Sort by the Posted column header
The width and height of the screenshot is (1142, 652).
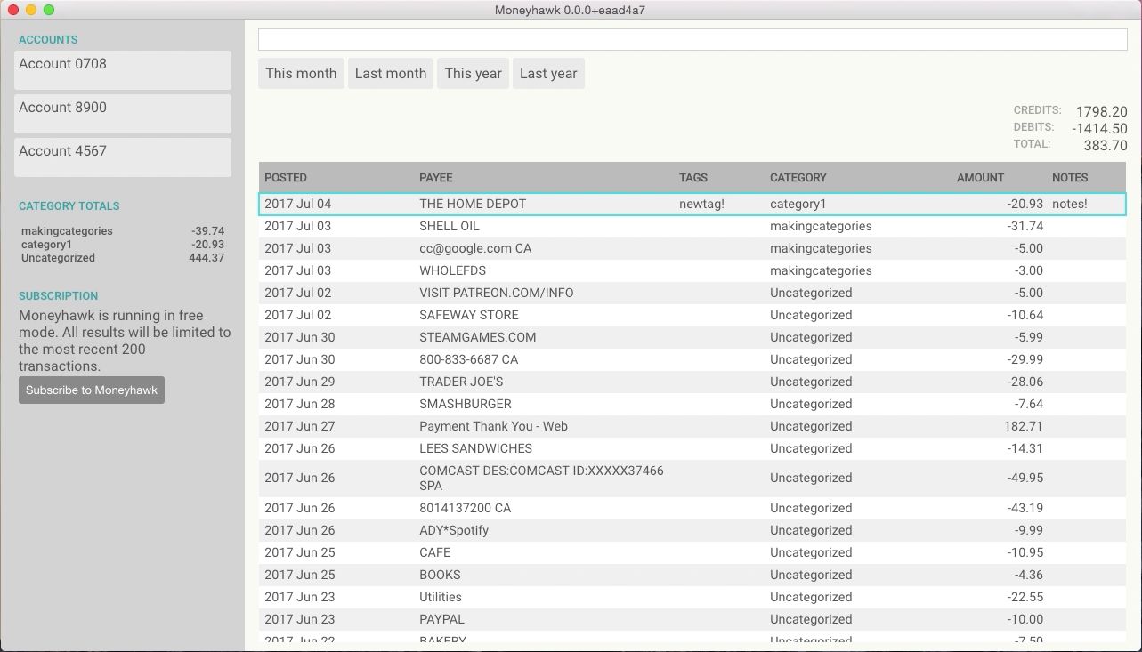(286, 178)
